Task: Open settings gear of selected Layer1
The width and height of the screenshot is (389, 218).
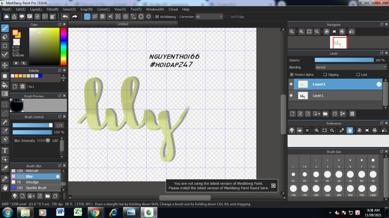Action: pyautogui.click(x=379, y=84)
